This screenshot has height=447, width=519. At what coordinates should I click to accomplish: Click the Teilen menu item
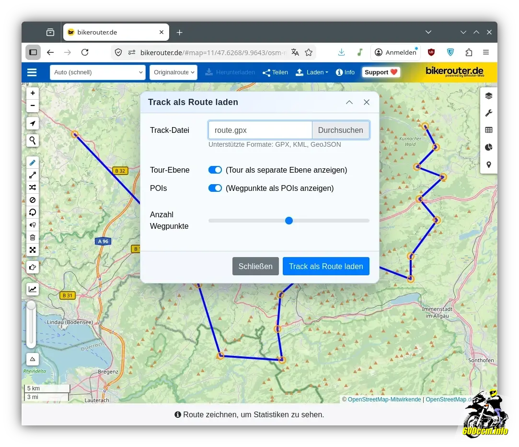pos(276,72)
